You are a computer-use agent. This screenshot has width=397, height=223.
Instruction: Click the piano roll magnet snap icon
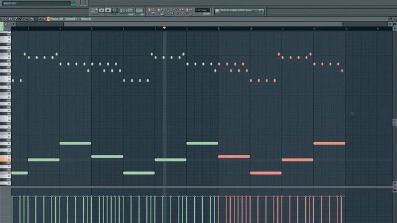[x=11, y=19]
